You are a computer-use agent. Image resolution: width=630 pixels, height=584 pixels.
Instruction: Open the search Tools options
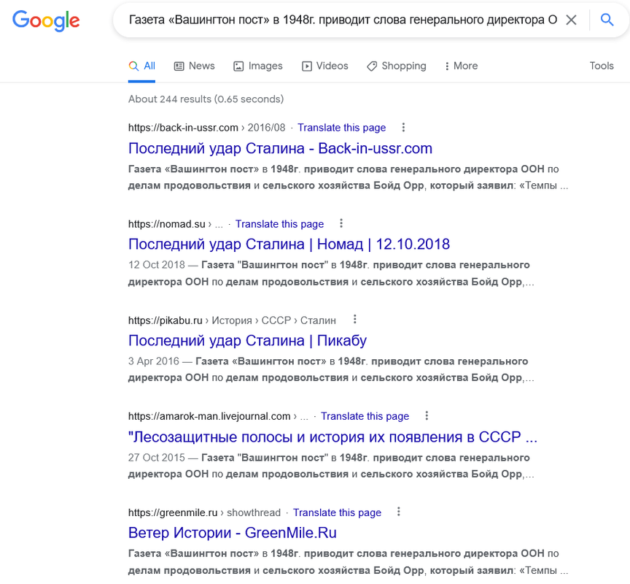pos(602,66)
